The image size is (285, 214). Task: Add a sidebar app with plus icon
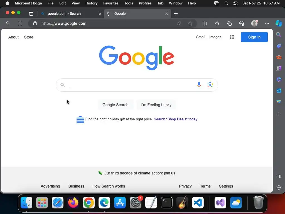(279, 114)
